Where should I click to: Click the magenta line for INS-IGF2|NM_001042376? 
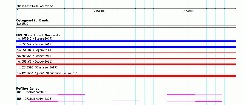[126, 101]
